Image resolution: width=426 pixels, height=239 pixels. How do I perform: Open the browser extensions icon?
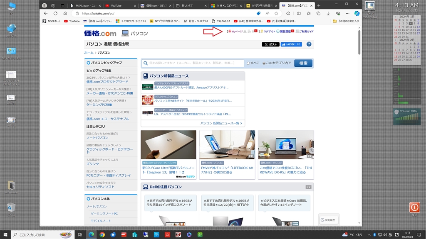tap(288, 13)
